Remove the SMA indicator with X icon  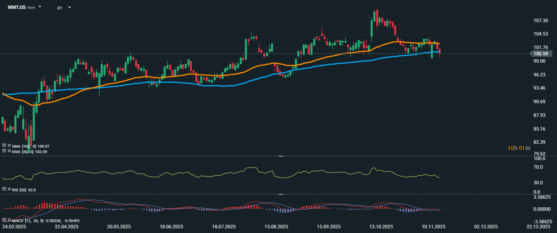pyautogui.click(x=9, y=145)
